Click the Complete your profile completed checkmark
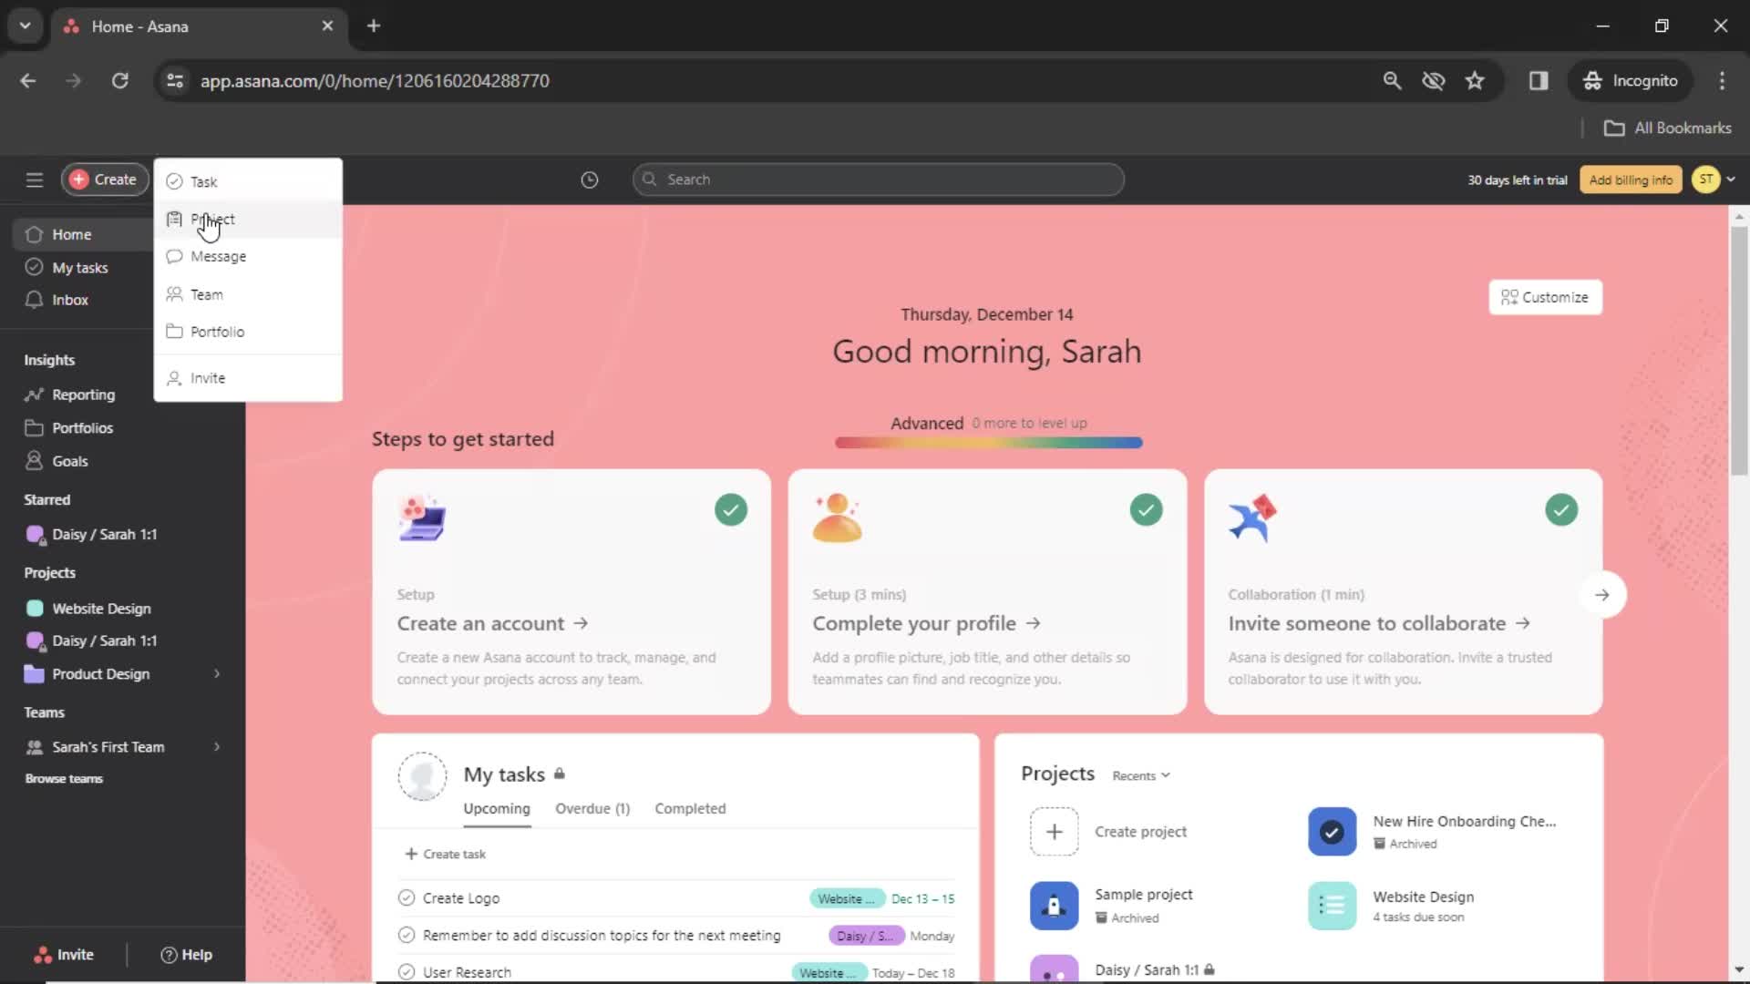This screenshot has width=1750, height=984. (x=1146, y=509)
